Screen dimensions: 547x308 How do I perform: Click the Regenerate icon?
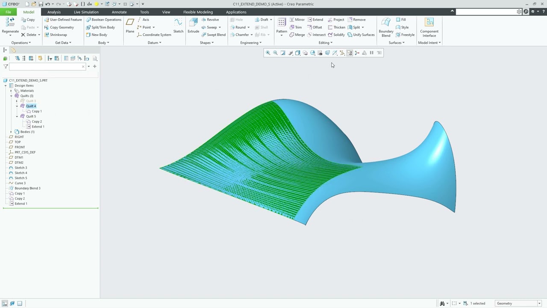coord(10,23)
